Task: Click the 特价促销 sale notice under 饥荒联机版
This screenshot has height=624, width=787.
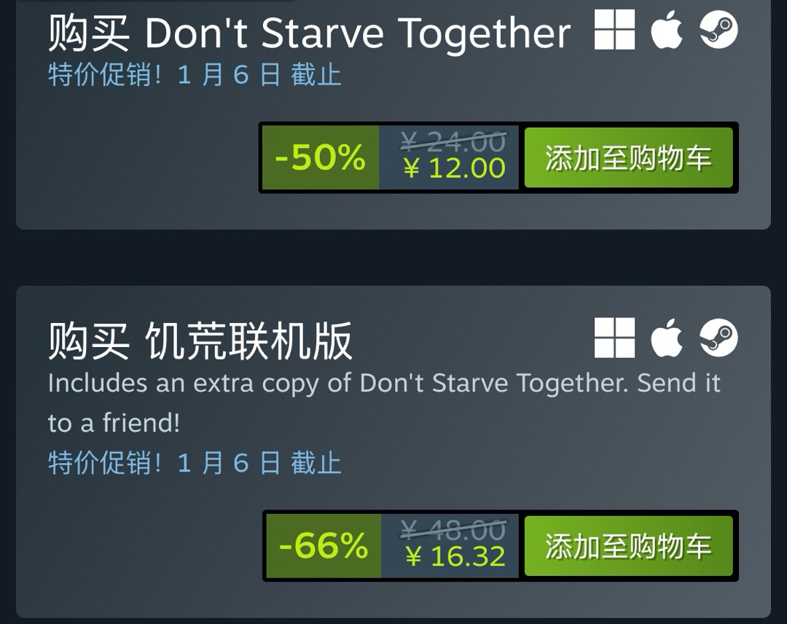Action: [195, 462]
